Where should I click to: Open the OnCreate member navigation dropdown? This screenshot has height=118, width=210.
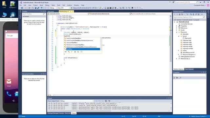(151, 14)
